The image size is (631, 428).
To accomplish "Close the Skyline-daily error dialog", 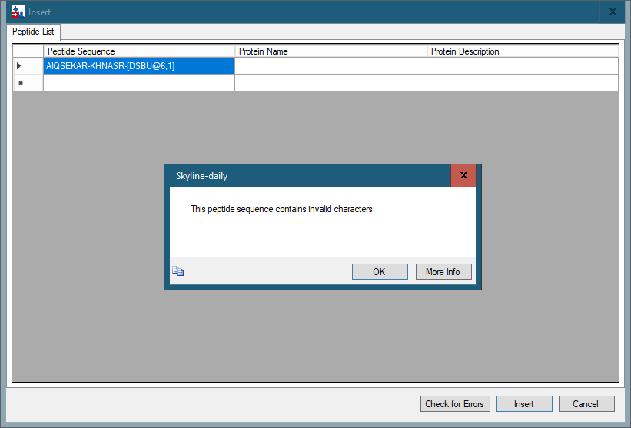I will coord(463,175).
